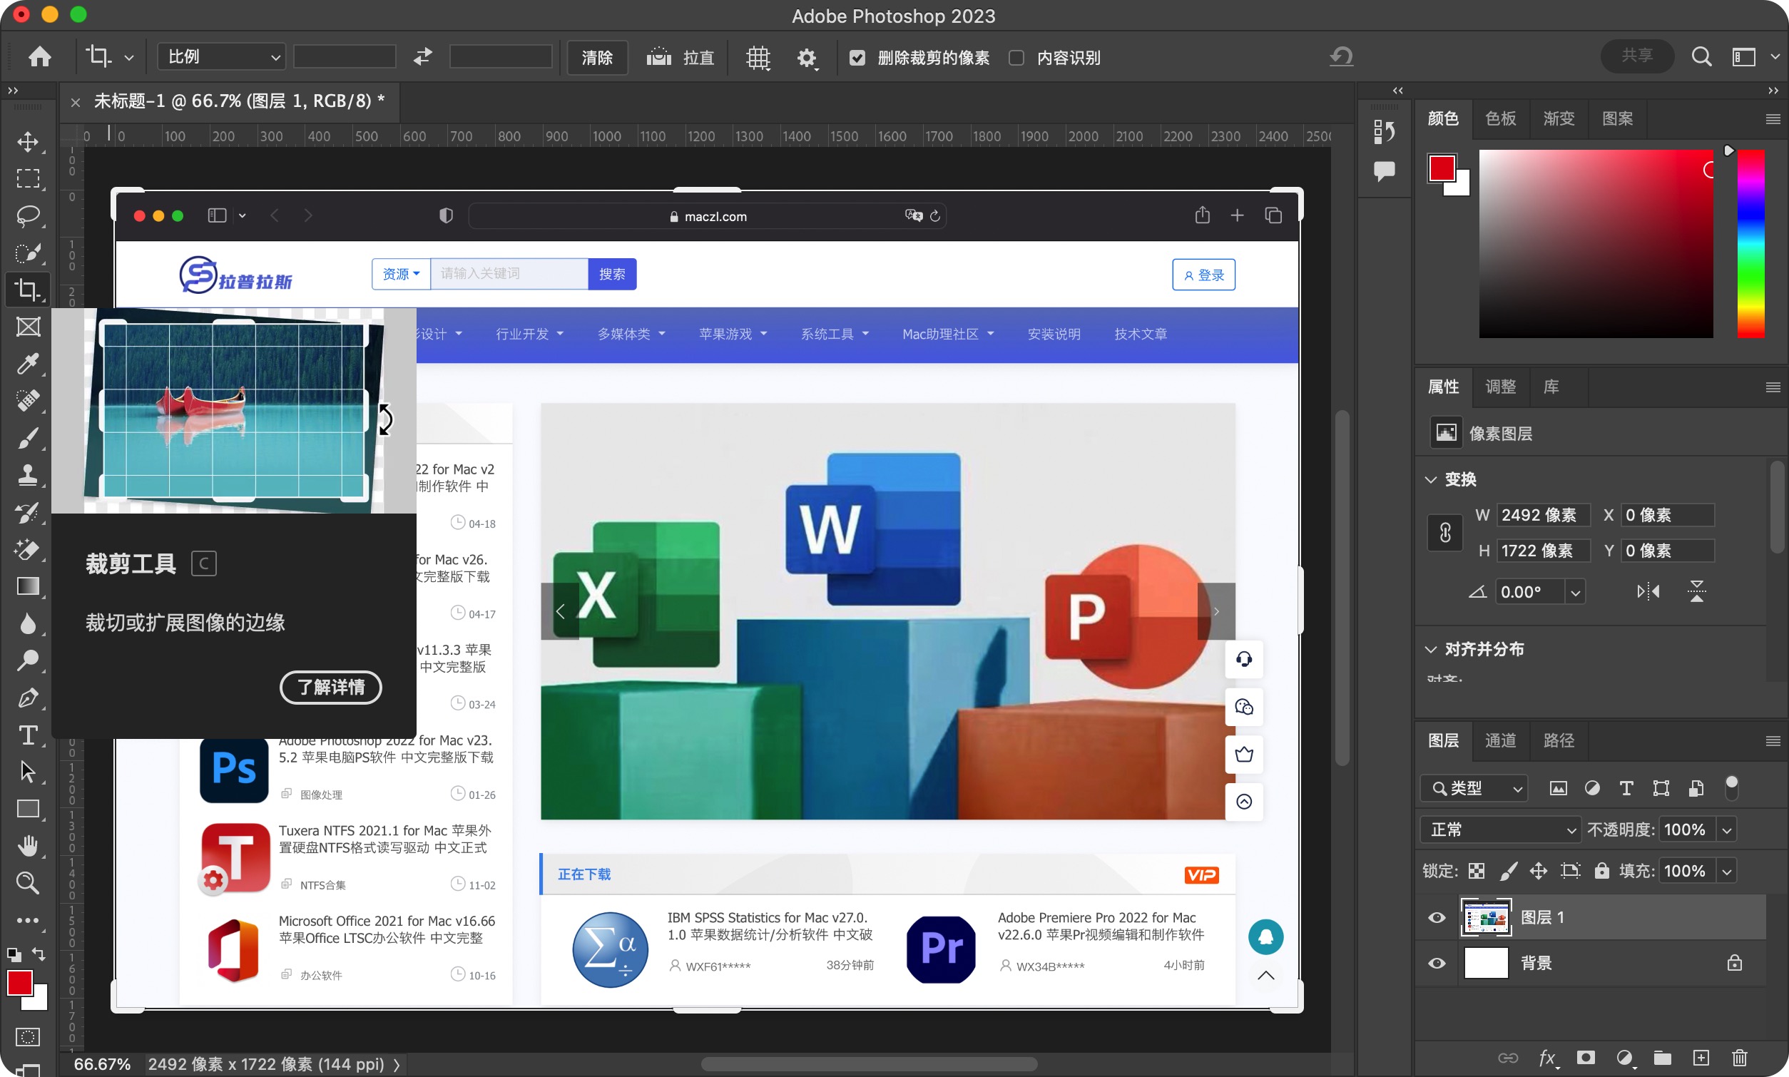The width and height of the screenshot is (1789, 1077).
Task: Add a layer mask
Action: (x=1586, y=1058)
